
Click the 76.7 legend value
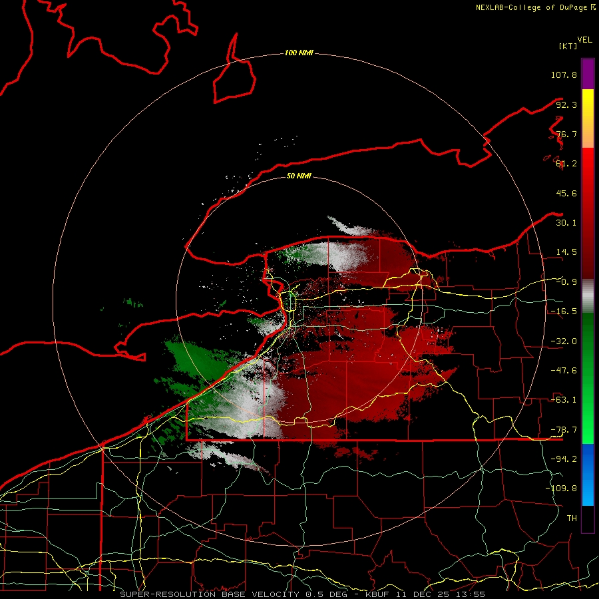[x=566, y=134]
